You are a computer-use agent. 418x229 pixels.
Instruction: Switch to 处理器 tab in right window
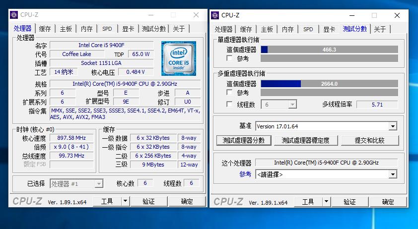click(x=224, y=29)
